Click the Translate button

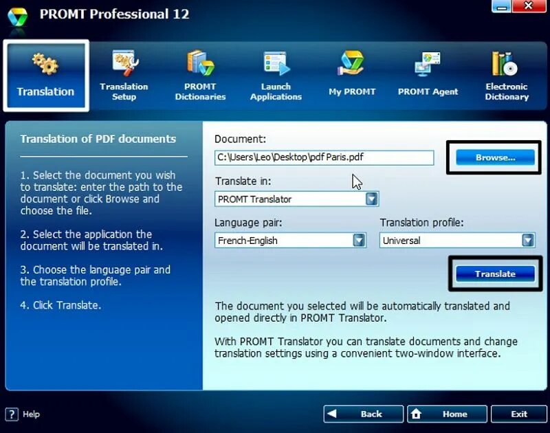495,274
